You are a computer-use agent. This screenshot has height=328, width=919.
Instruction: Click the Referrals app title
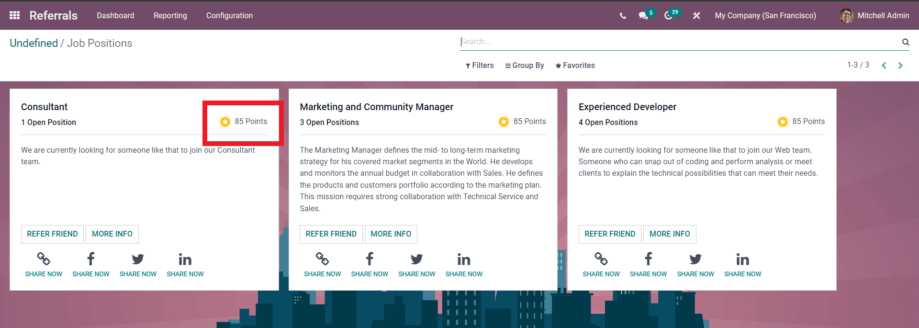pyautogui.click(x=53, y=15)
